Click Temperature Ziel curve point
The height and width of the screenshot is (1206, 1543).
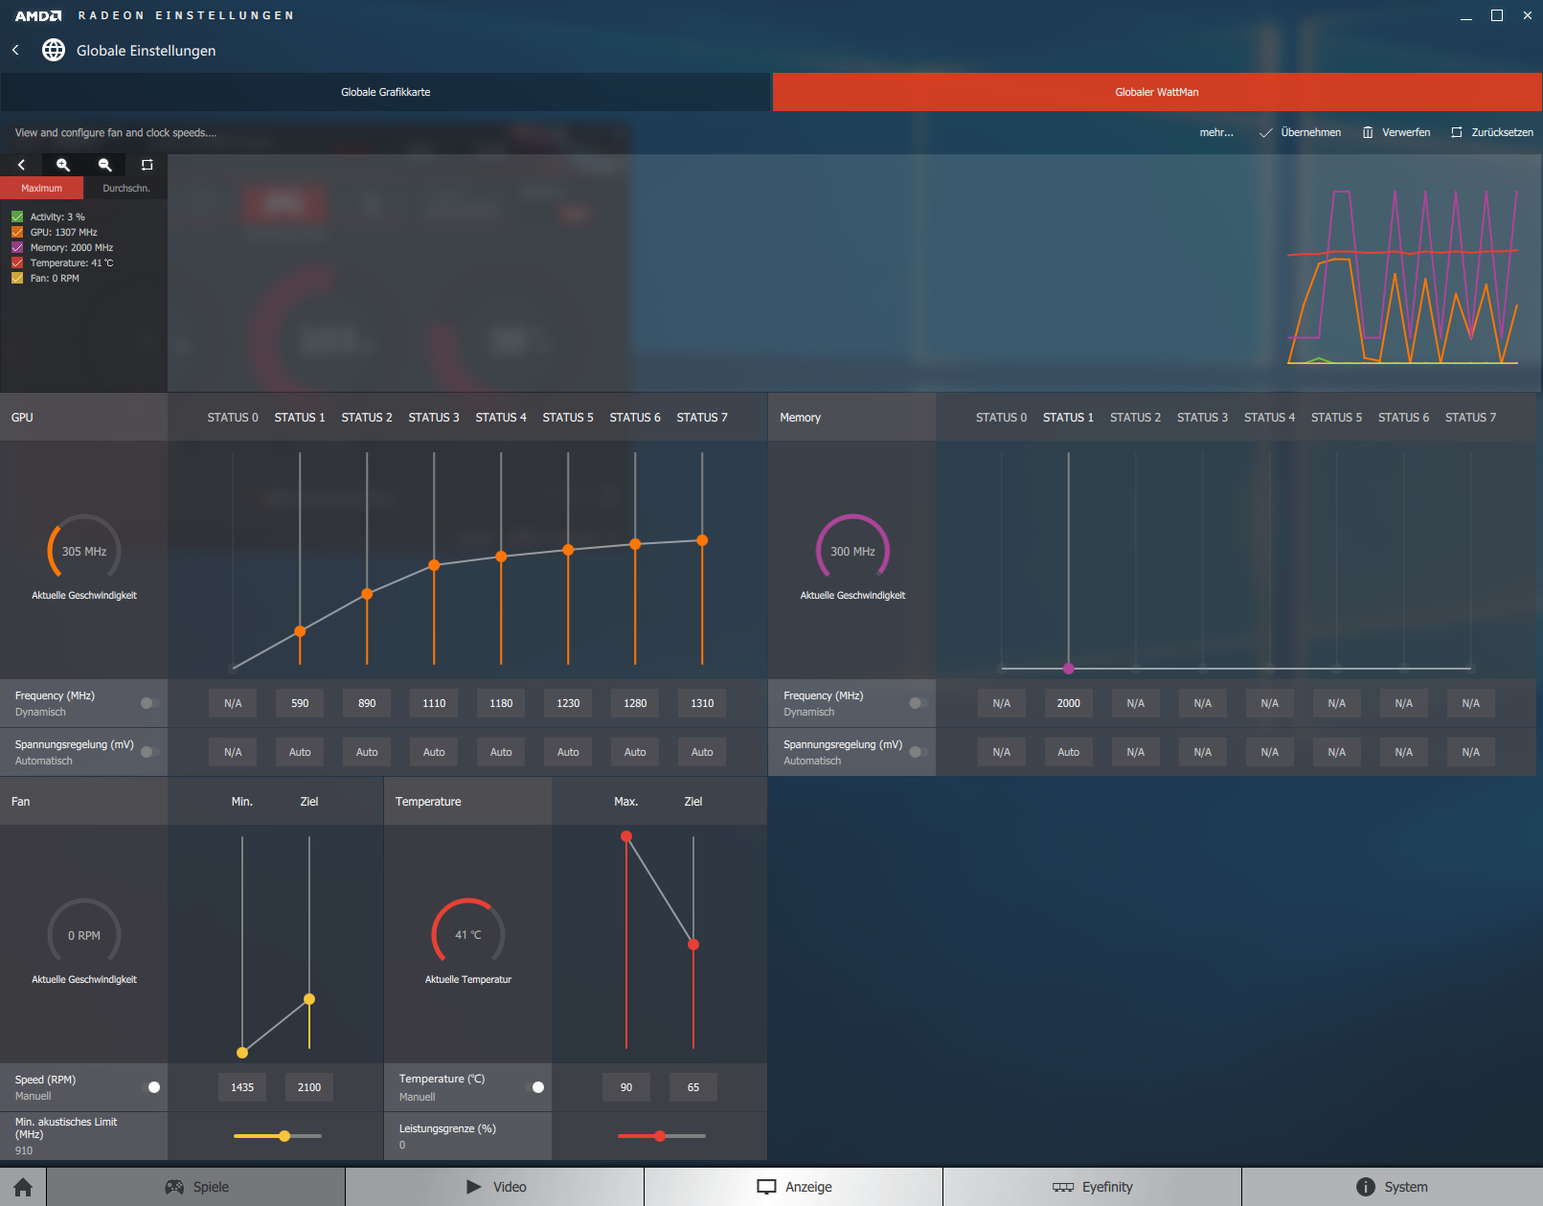[693, 944]
